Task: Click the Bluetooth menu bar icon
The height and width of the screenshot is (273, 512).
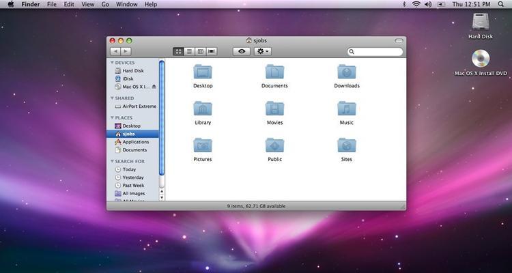Action: pyautogui.click(x=404, y=4)
